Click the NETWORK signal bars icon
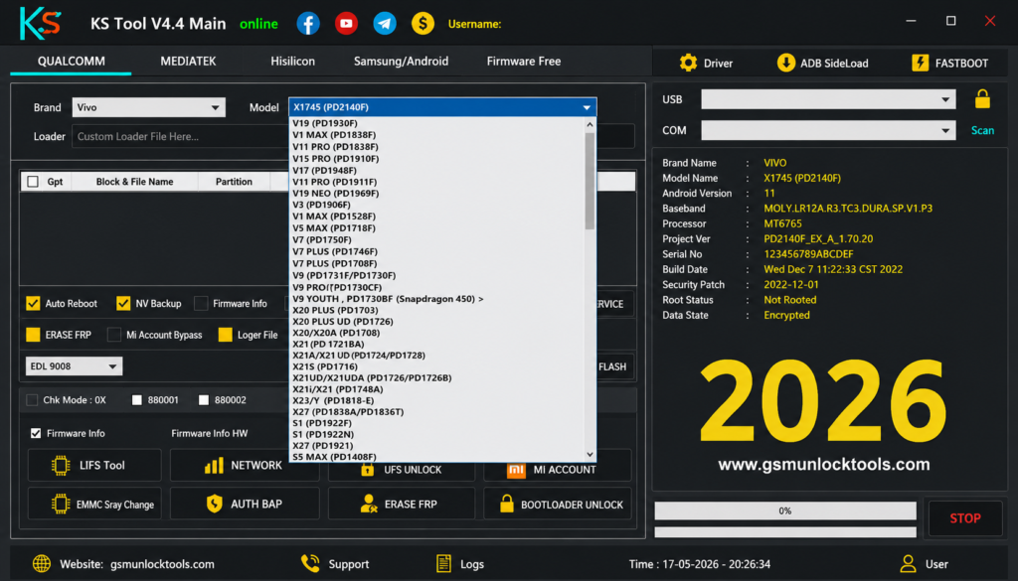This screenshot has width=1018, height=581. click(x=214, y=466)
